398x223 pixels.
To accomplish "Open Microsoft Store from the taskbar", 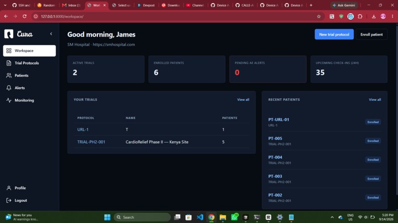I will click(x=188, y=217).
